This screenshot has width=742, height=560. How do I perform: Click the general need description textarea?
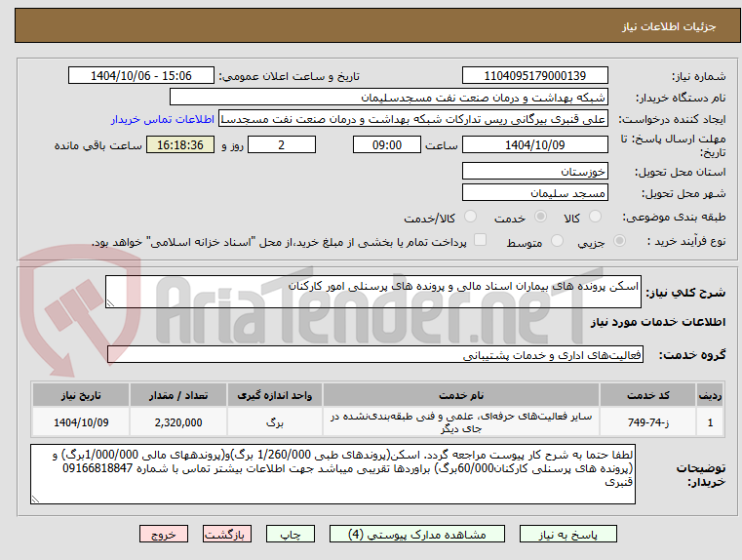point(372,292)
